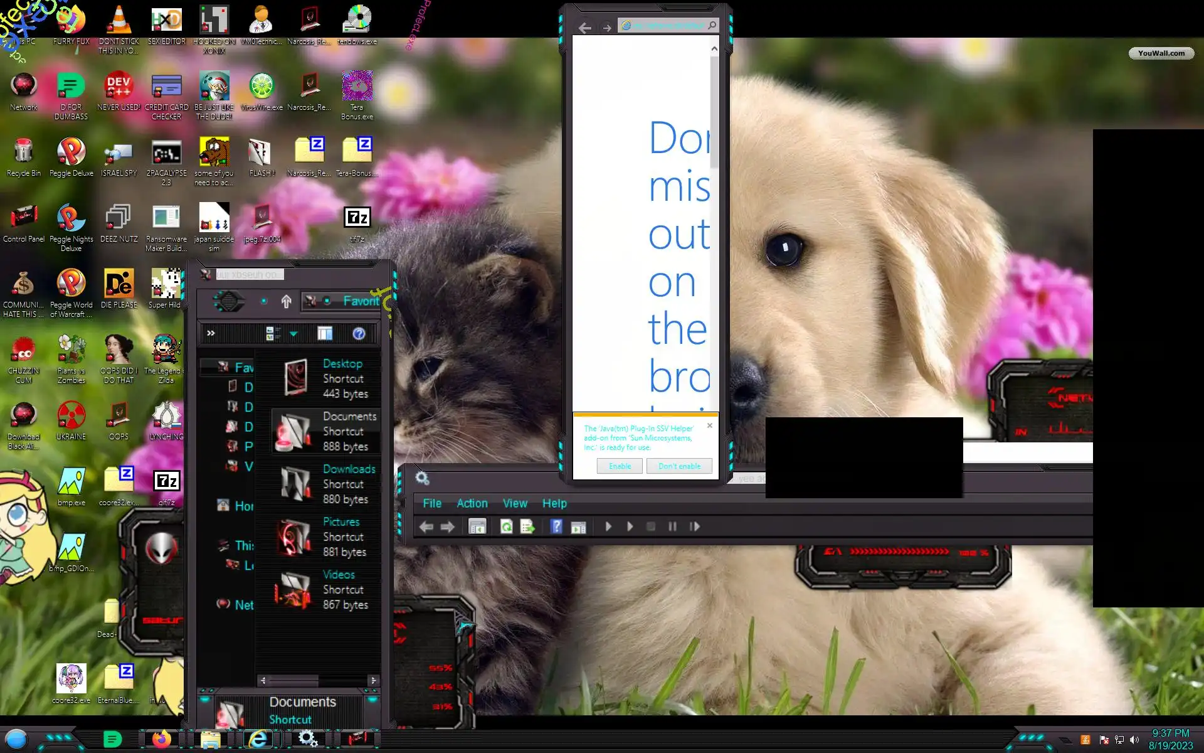Open the explorer Help icon
This screenshot has height=753, width=1204.
(359, 334)
